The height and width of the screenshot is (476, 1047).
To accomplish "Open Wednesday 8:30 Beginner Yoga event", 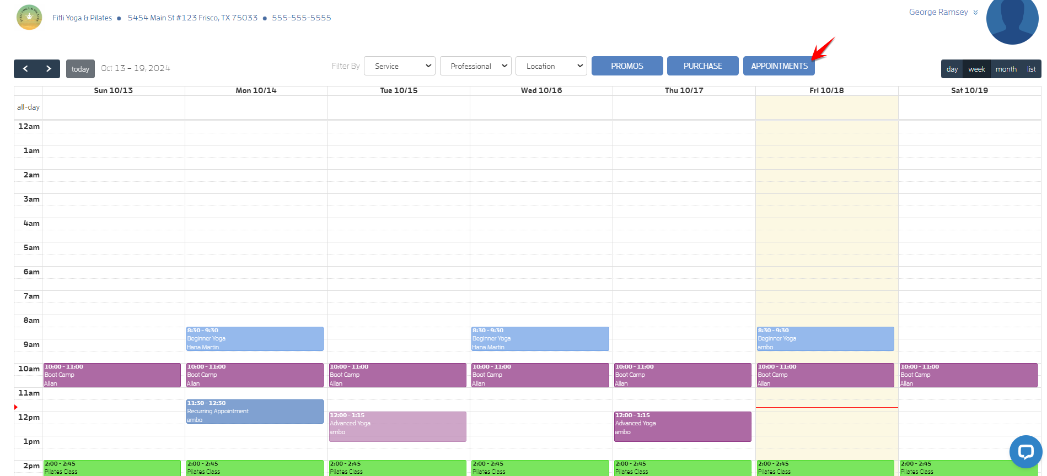I will click(540, 339).
